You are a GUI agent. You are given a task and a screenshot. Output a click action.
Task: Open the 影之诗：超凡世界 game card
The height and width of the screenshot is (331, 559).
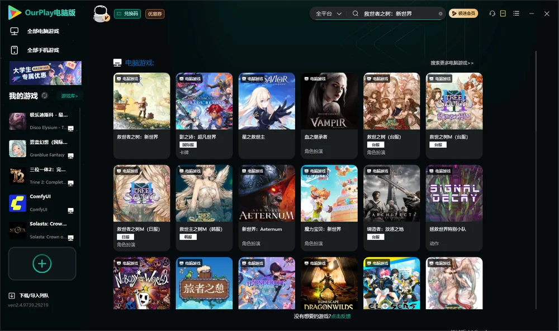tap(204, 116)
